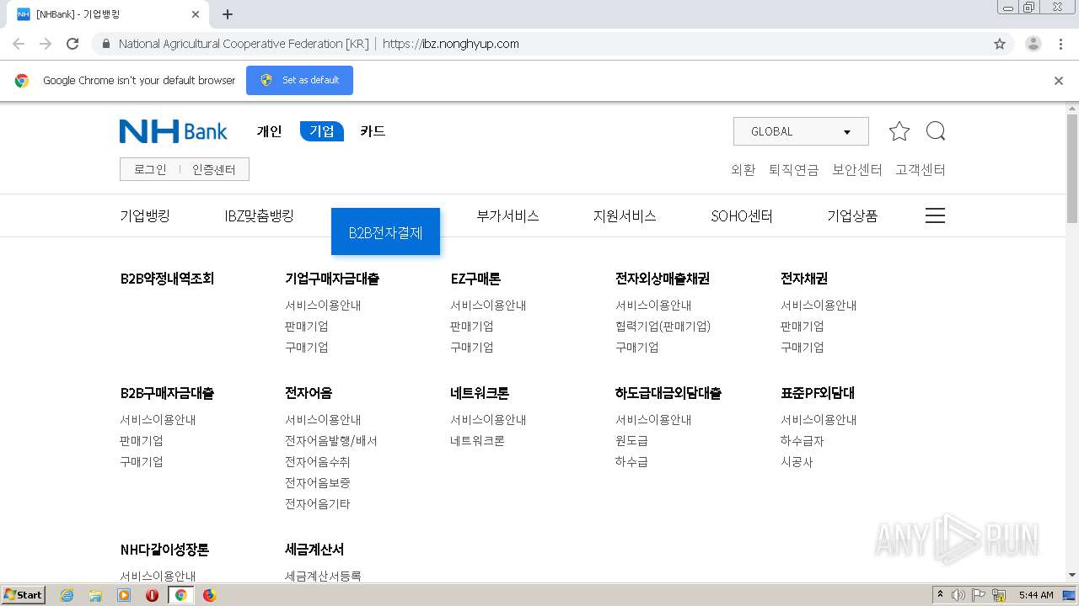Image resolution: width=1079 pixels, height=606 pixels.
Task: Open the favorites star icon on NH Bank page
Action: click(899, 131)
